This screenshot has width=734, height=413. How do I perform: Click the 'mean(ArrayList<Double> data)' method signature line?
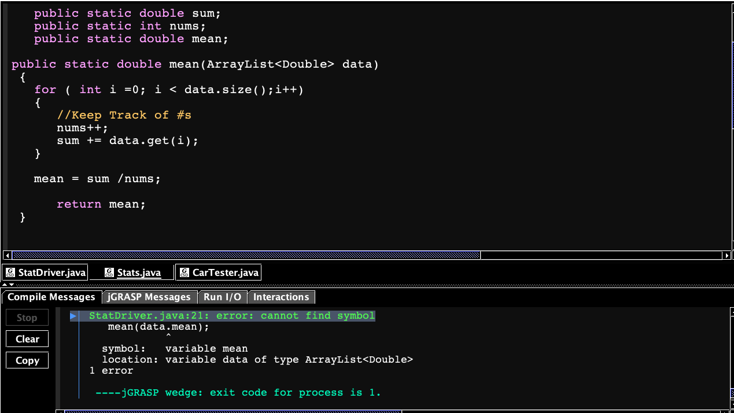coord(196,64)
